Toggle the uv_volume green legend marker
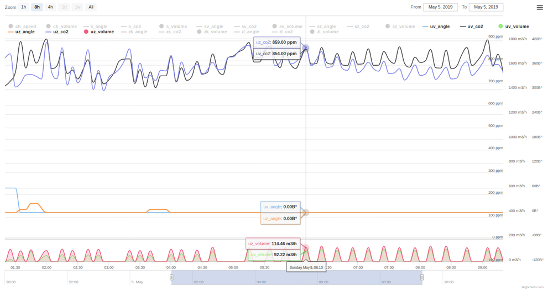The height and width of the screenshot is (291, 553). [500, 26]
